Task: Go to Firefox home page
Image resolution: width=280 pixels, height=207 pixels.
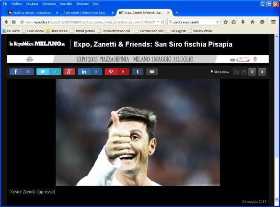Action: point(252,22)
